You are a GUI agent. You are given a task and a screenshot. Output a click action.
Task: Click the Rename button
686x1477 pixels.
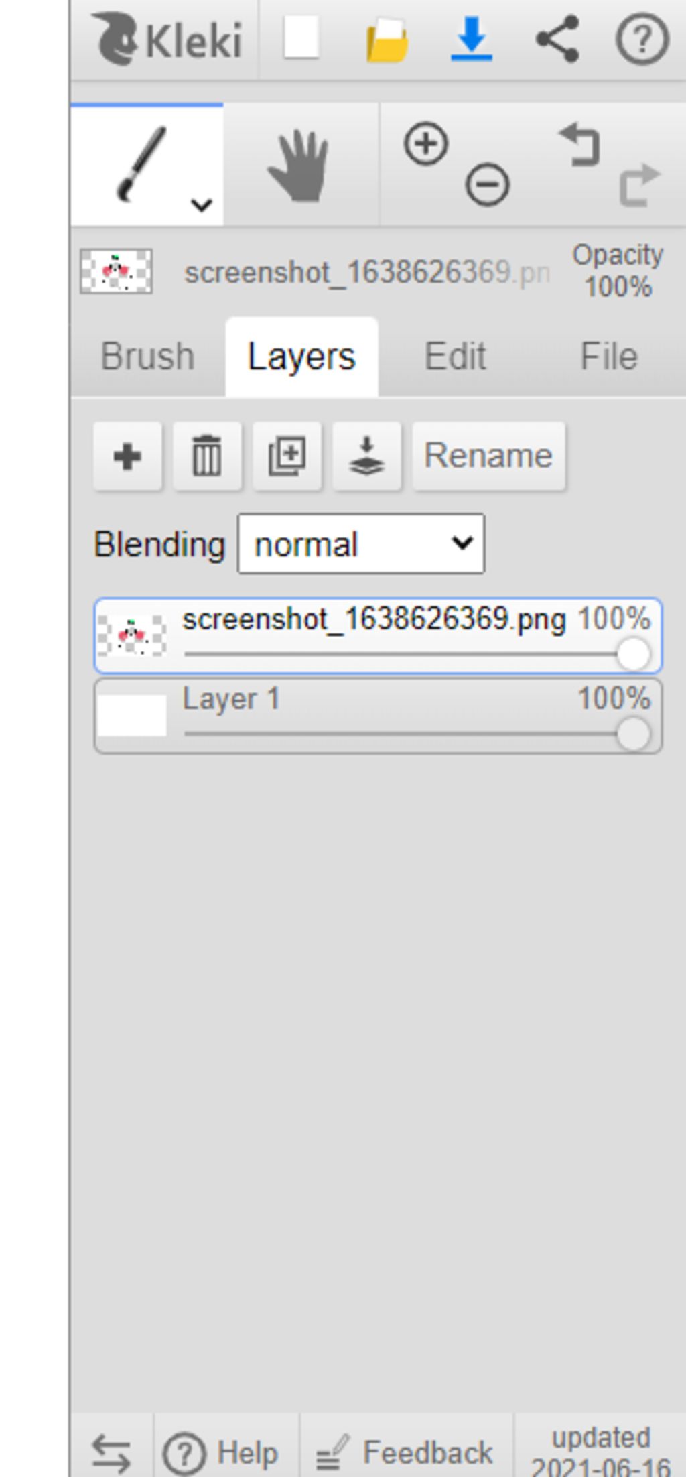click(488, 456)
